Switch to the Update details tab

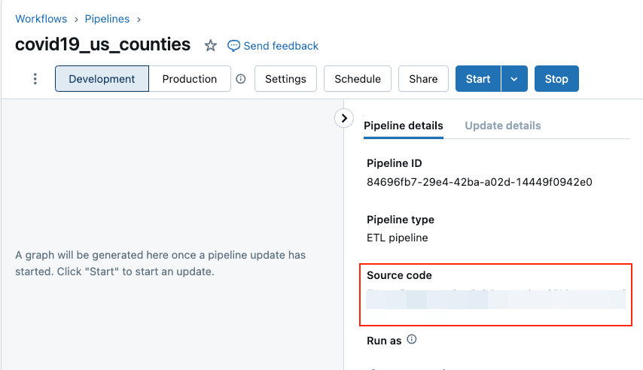pos(503,126)
